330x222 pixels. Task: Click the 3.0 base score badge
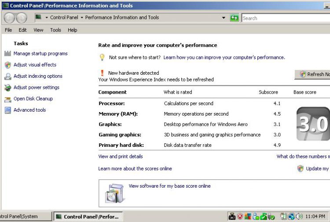click(313, 124)
